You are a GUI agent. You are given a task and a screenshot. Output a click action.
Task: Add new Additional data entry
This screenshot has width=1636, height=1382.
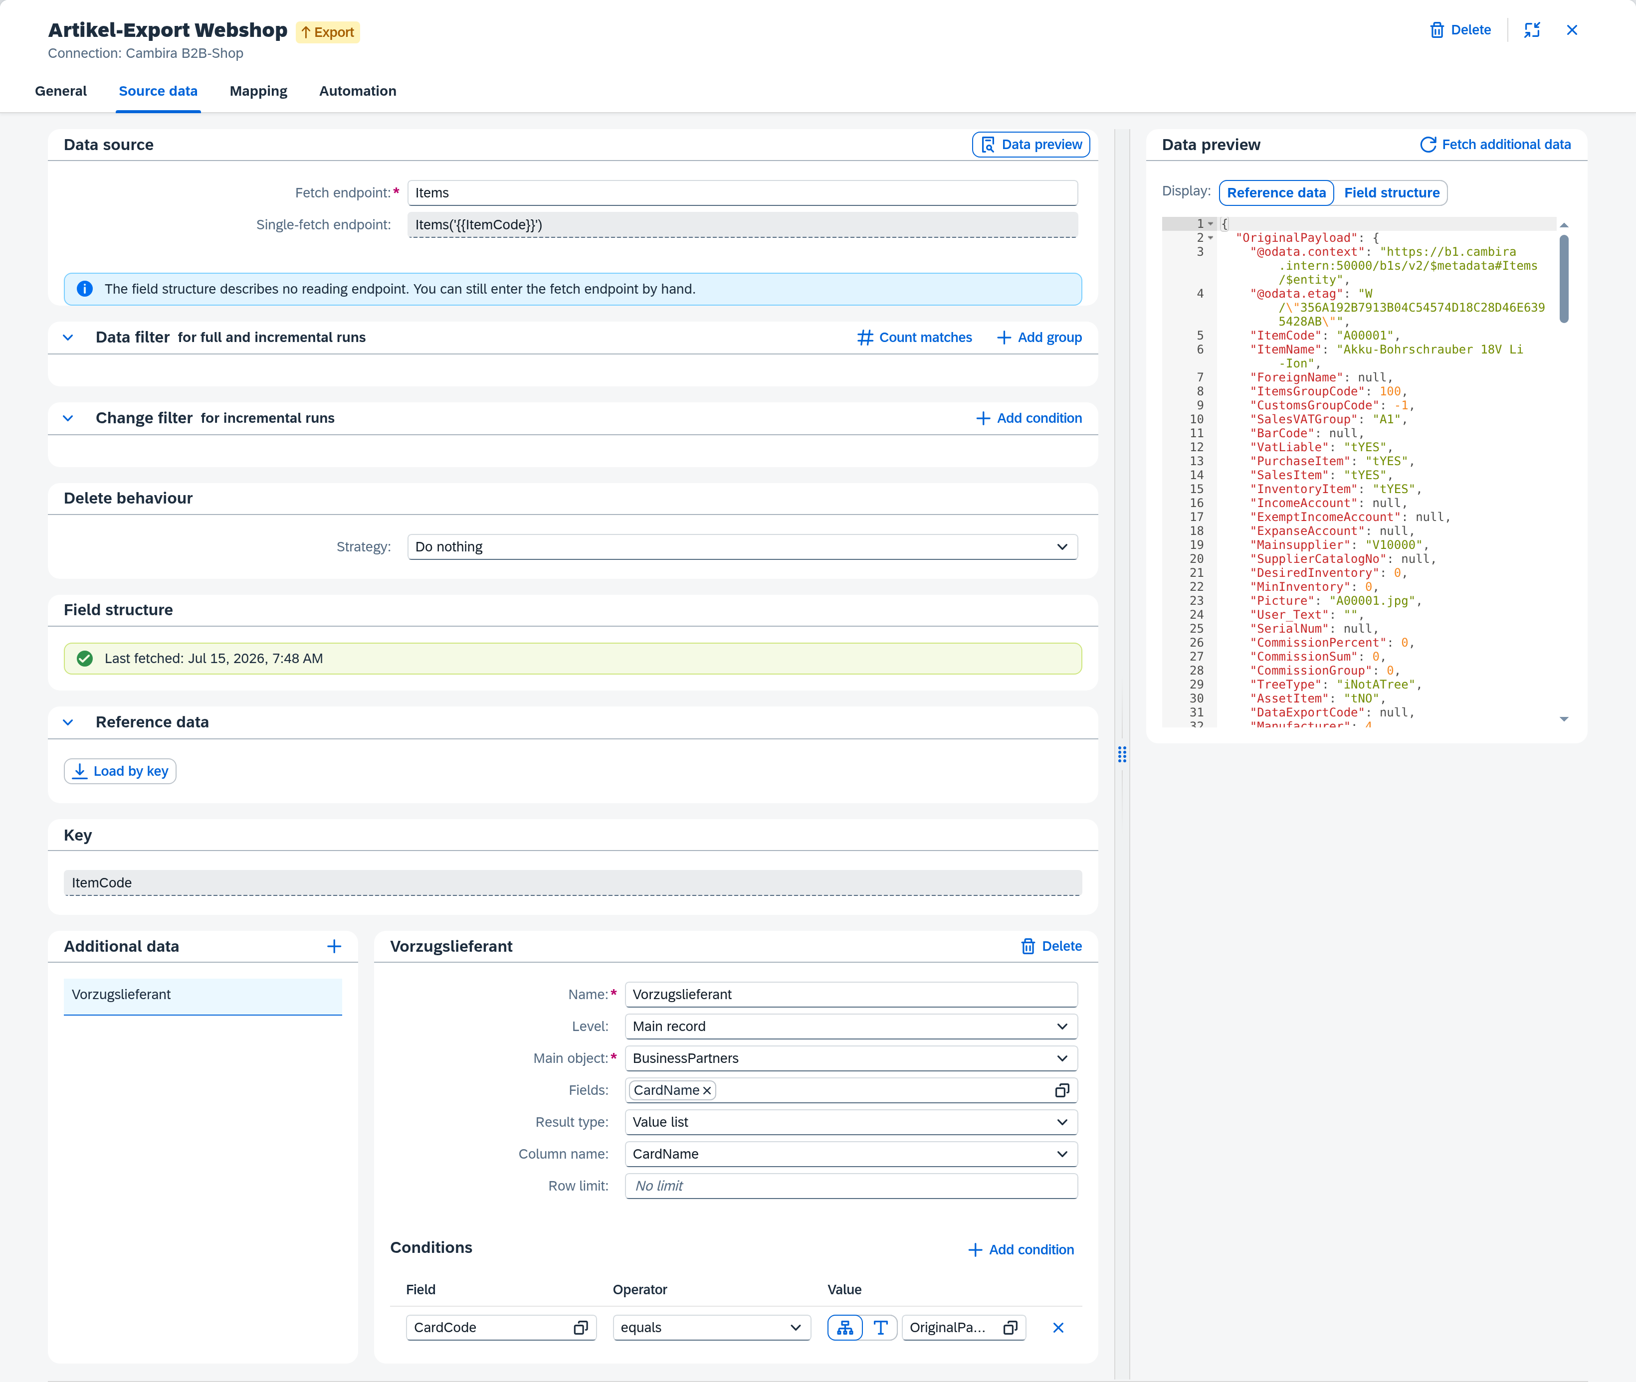(334, 946)
